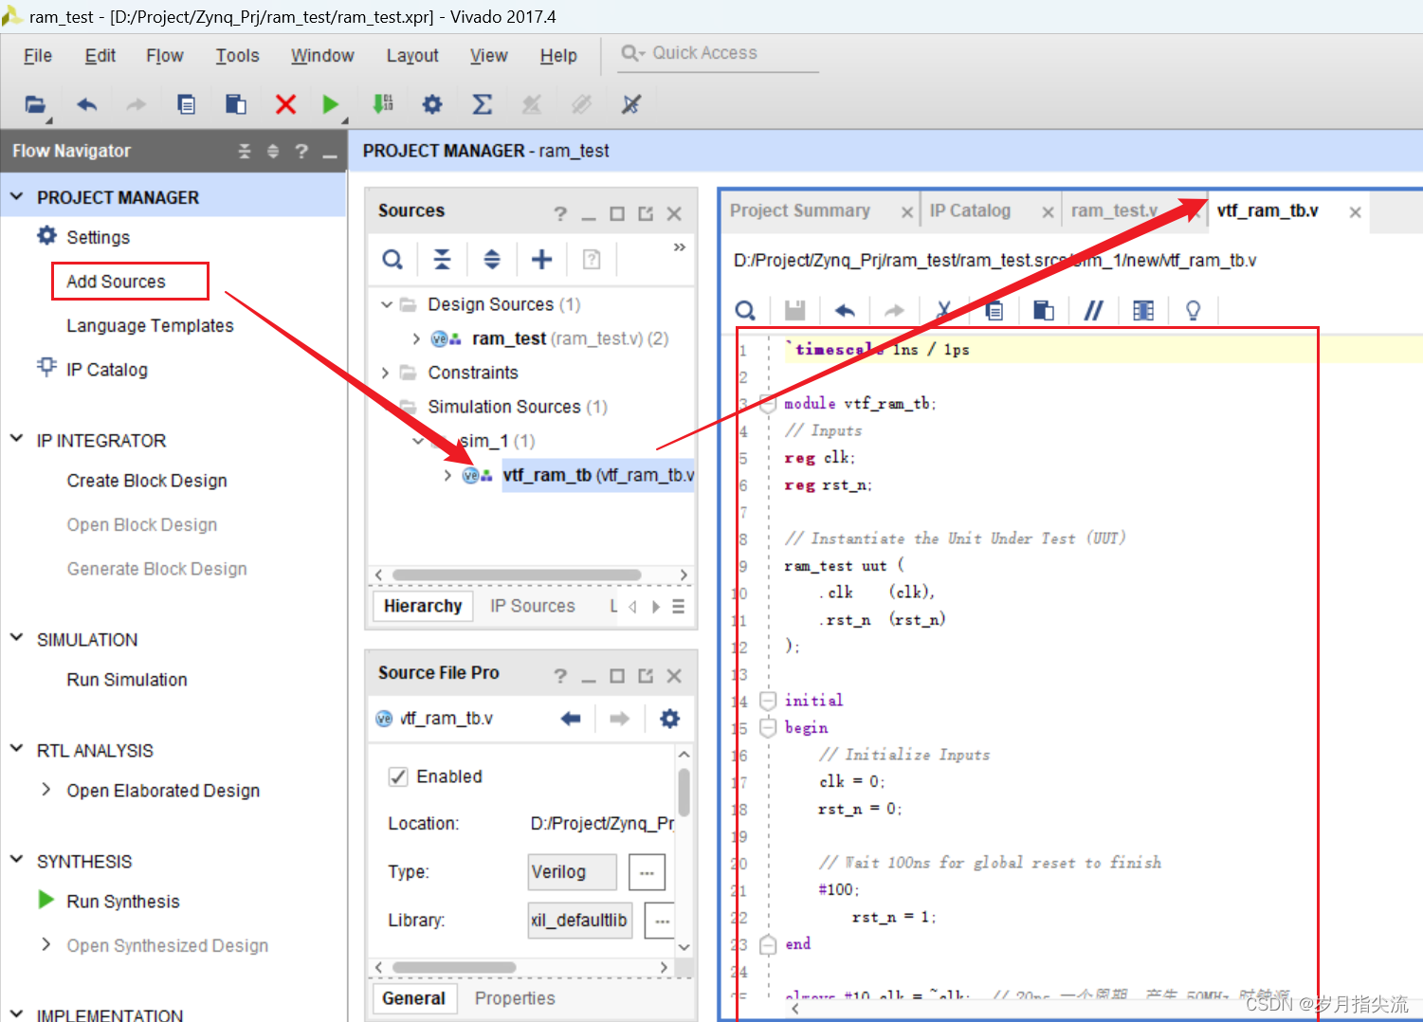
Task: Click the red X delete icon
Action: pos(285,104)
